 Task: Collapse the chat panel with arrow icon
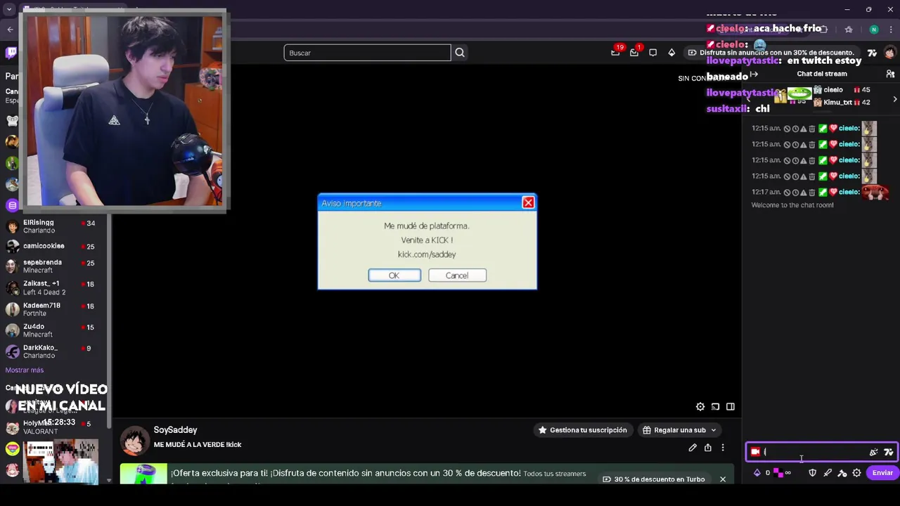[x=754, y=74]
